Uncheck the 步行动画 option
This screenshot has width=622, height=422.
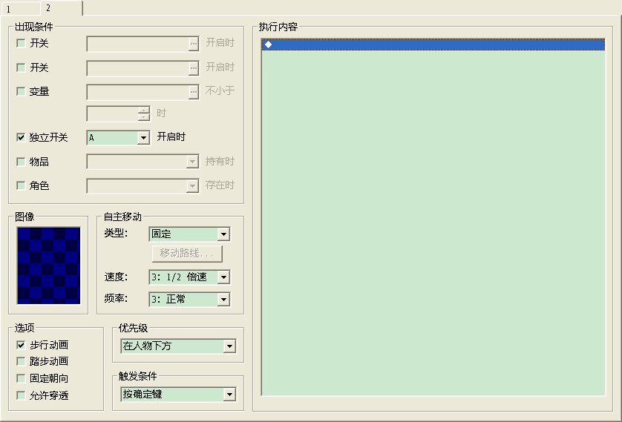[x=21, y=345]
